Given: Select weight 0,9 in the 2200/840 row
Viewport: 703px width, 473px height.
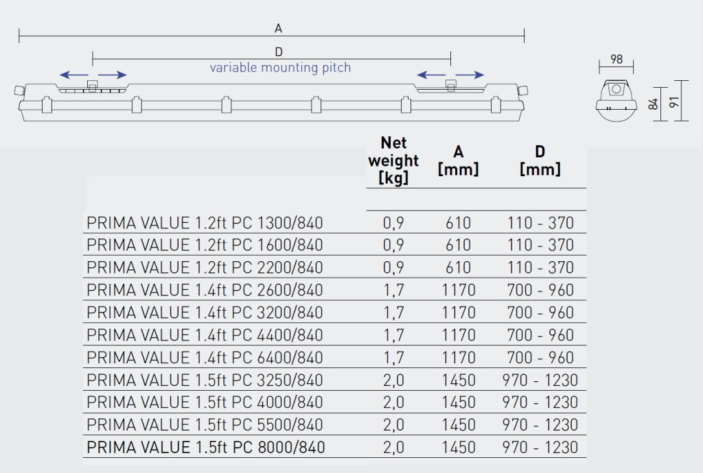Looking at the screenshot, I should [393, 267].
